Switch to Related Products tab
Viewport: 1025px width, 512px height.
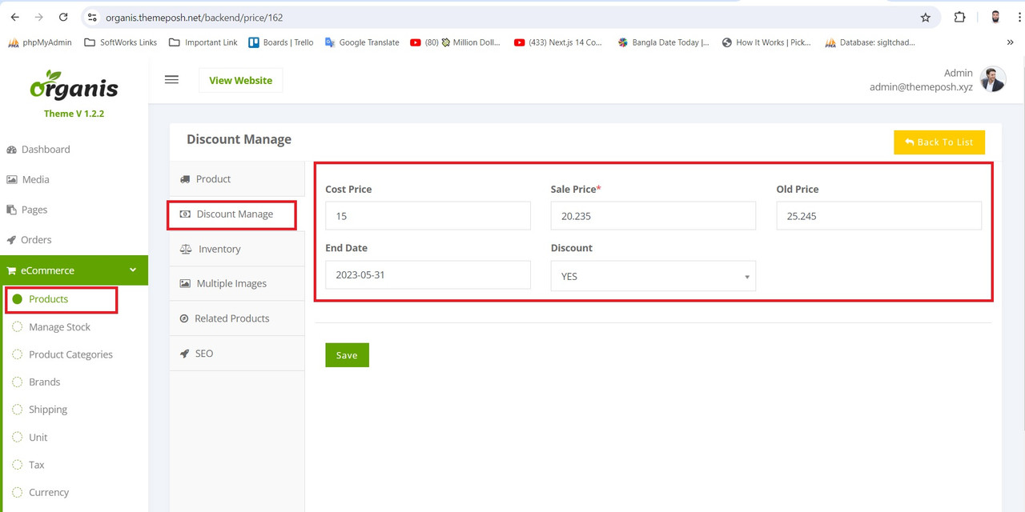[237, 318]
